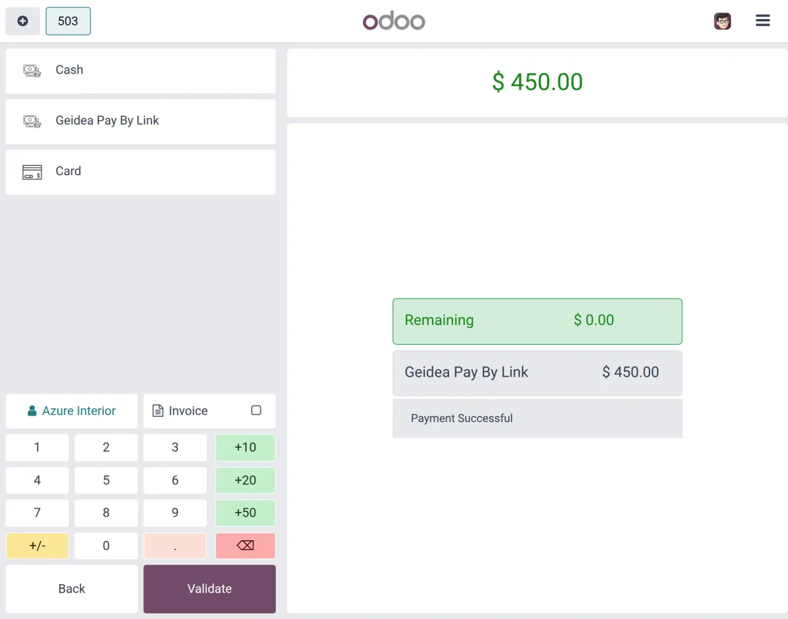Toggle the Invoice checkbox
The image size is (788, 619).
(255, 409)
